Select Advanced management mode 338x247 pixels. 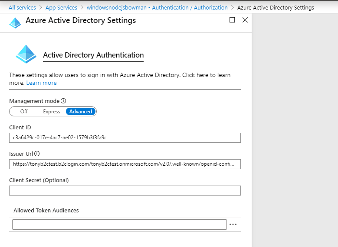[81, 111]
